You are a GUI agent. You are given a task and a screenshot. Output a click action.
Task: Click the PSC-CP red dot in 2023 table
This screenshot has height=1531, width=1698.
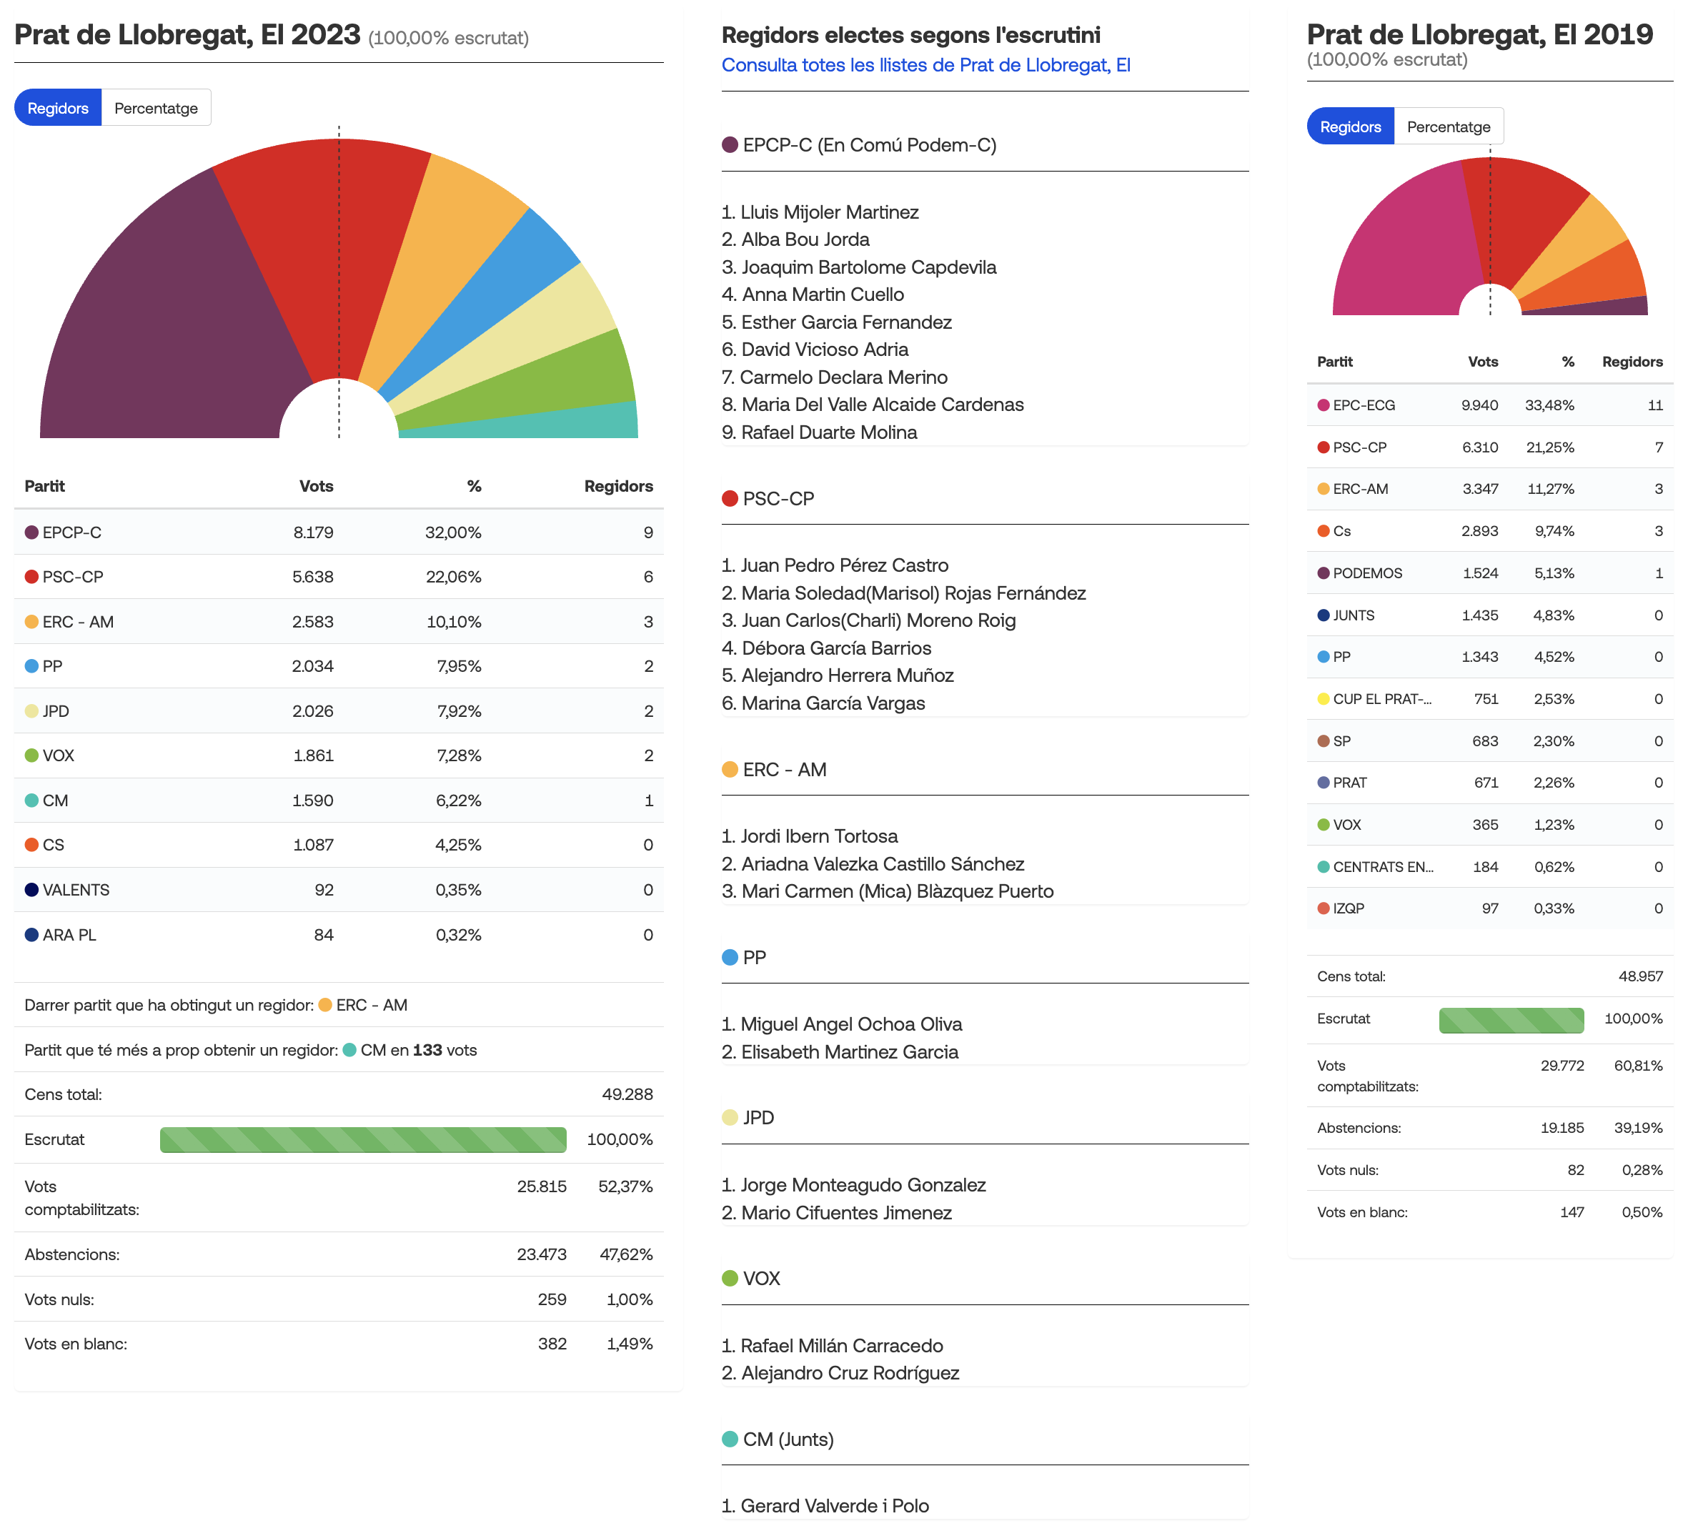(x=32, y=577)
